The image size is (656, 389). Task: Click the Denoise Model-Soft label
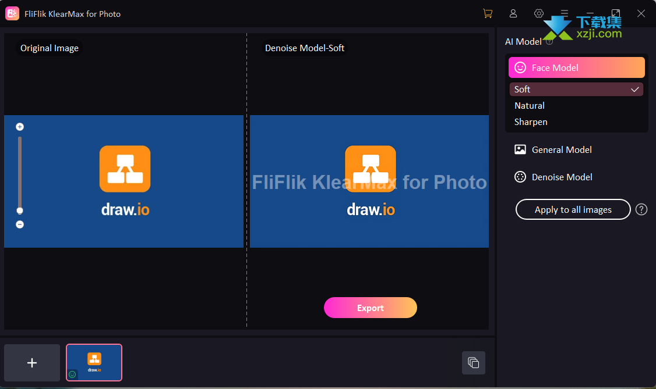click(305, 48)
